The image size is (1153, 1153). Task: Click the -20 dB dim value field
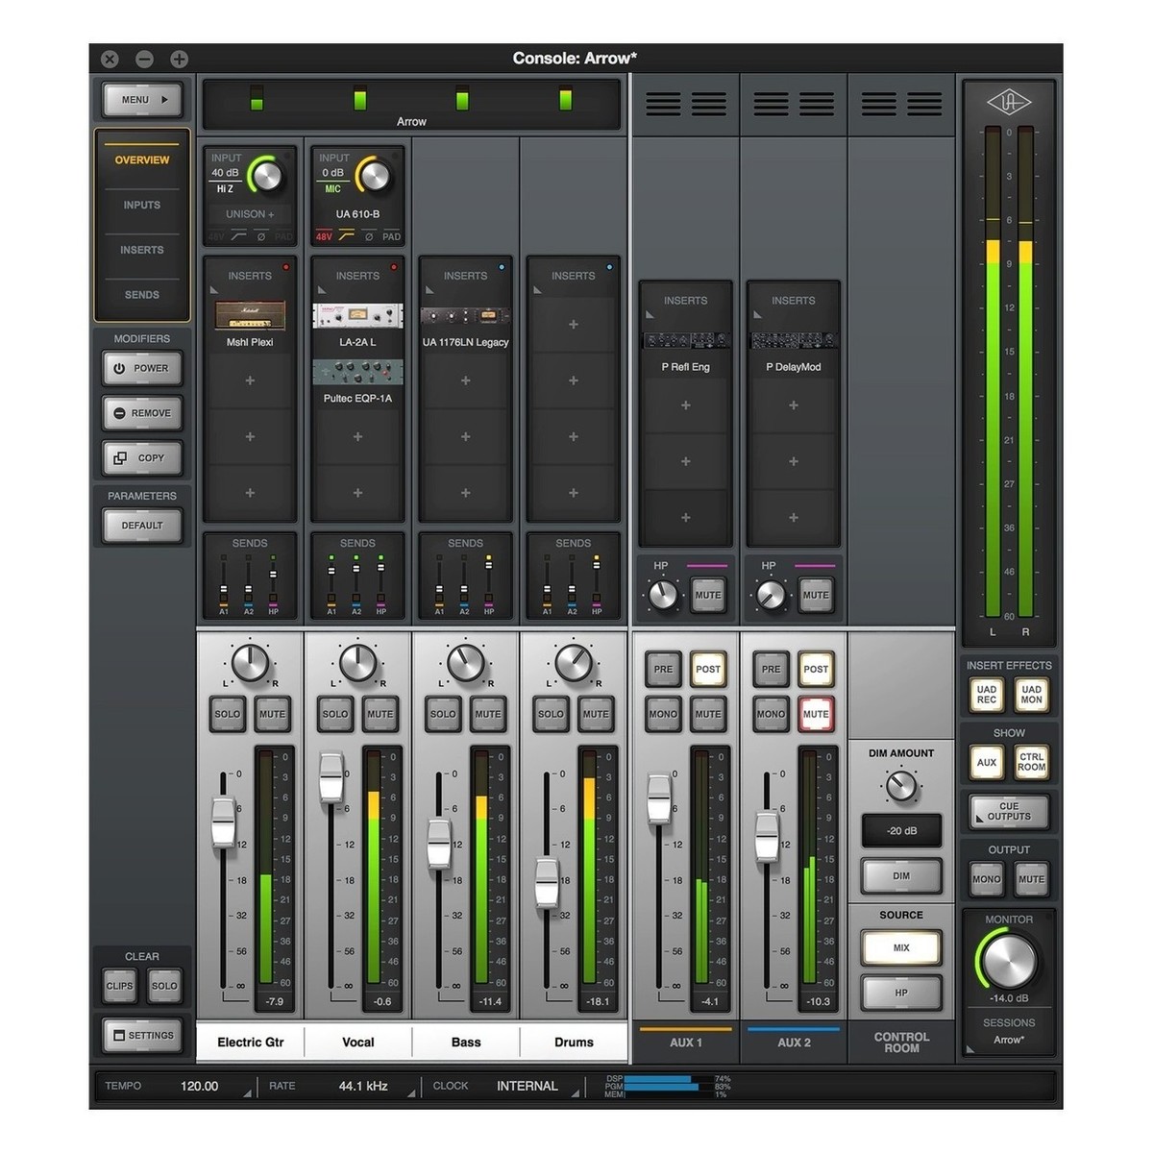[901, 831]
